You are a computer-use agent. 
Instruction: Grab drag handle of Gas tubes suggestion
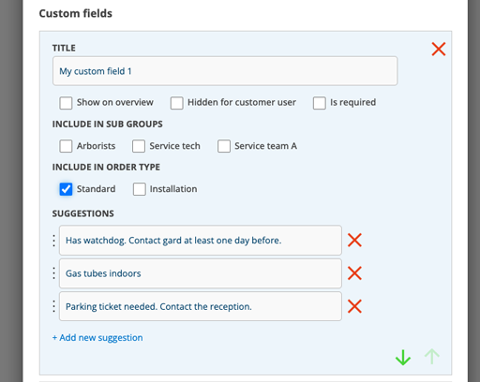coord(54,273)
